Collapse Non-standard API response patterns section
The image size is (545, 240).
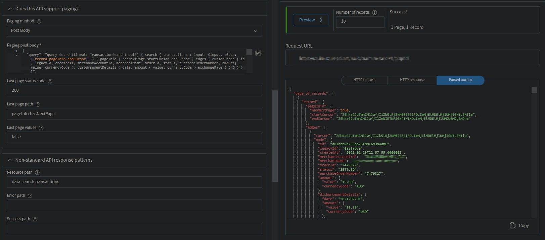point(10,160)
